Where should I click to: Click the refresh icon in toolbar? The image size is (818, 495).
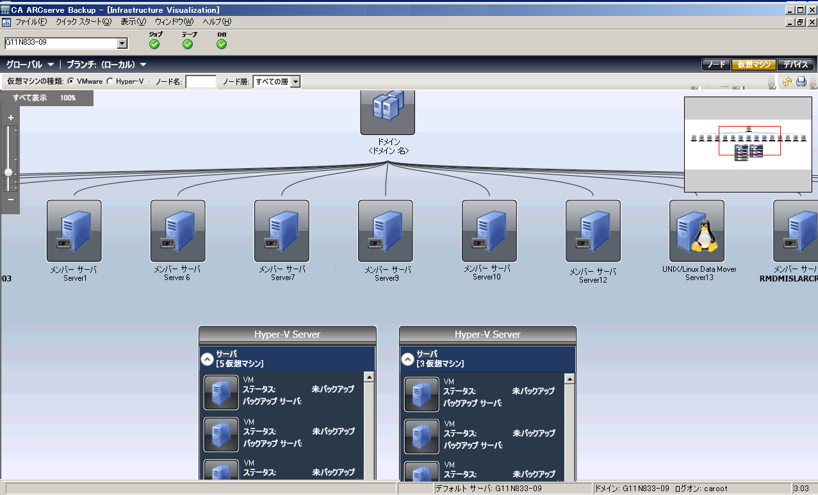pyautogui.click(x=787, y=82)
